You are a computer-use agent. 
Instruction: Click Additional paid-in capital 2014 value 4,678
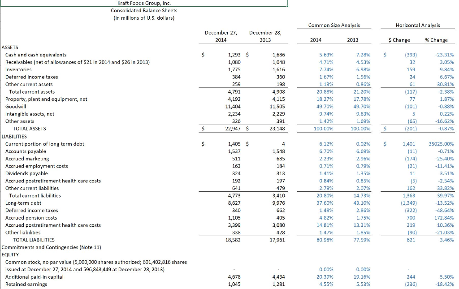(x=234, y=277)
